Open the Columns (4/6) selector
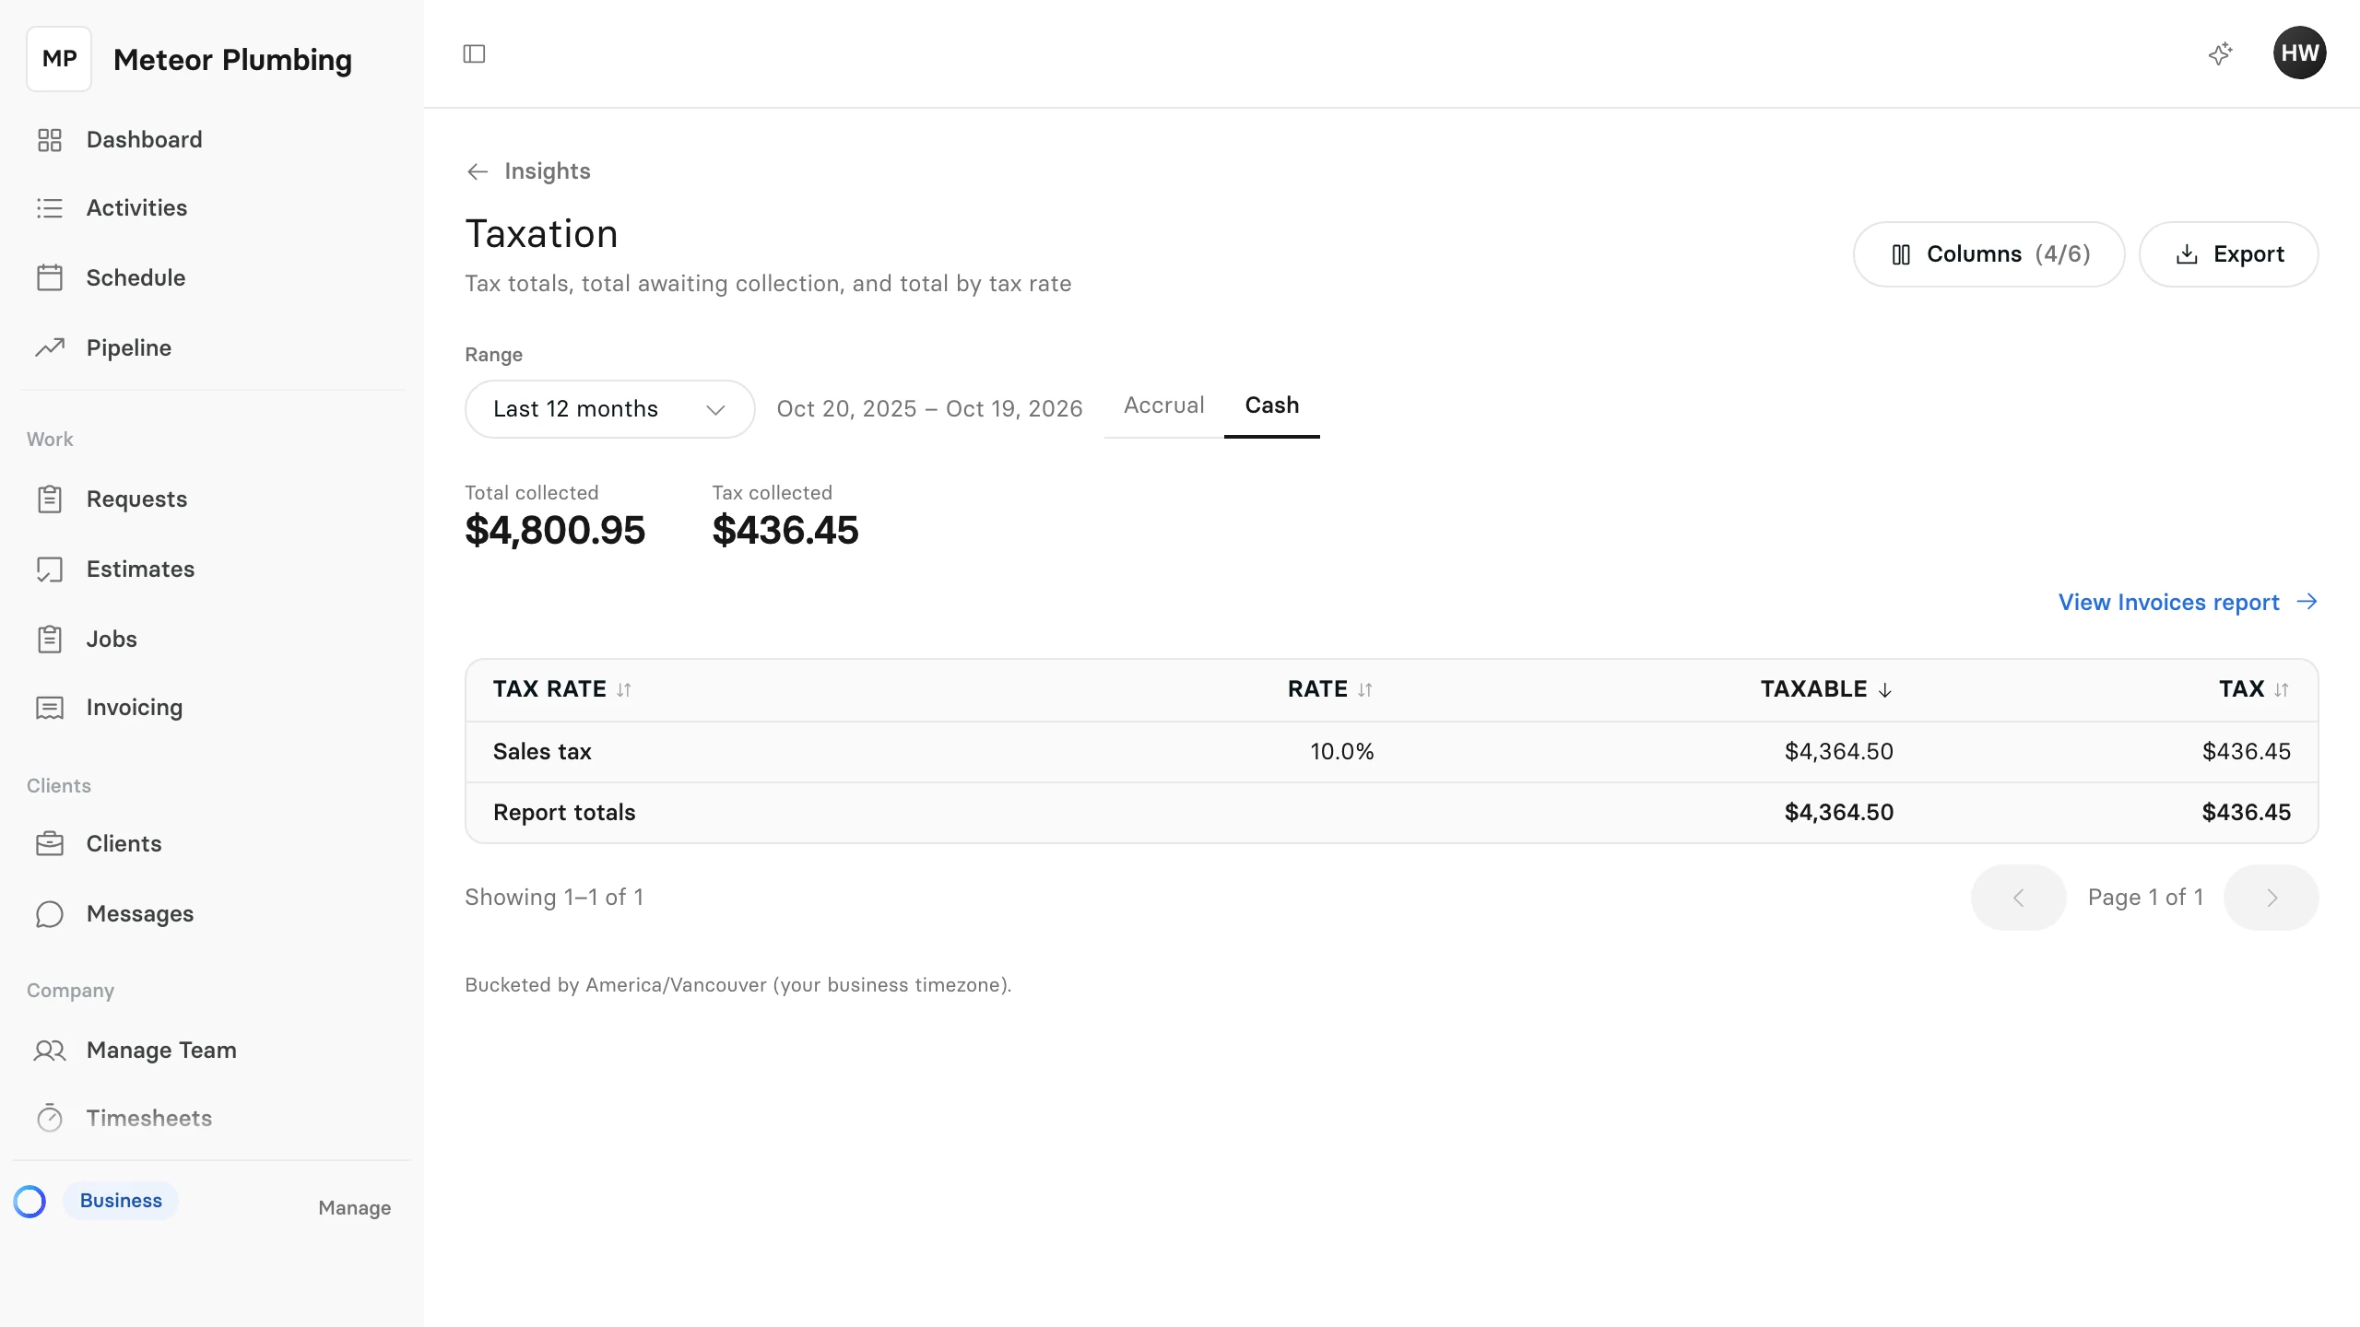Screen dimensions: 2360x1327 (1988, 254)
